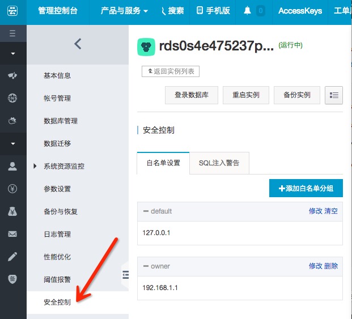Click the notification count badge 0
This screenshot has width=352, height=319.
point(261,11)
